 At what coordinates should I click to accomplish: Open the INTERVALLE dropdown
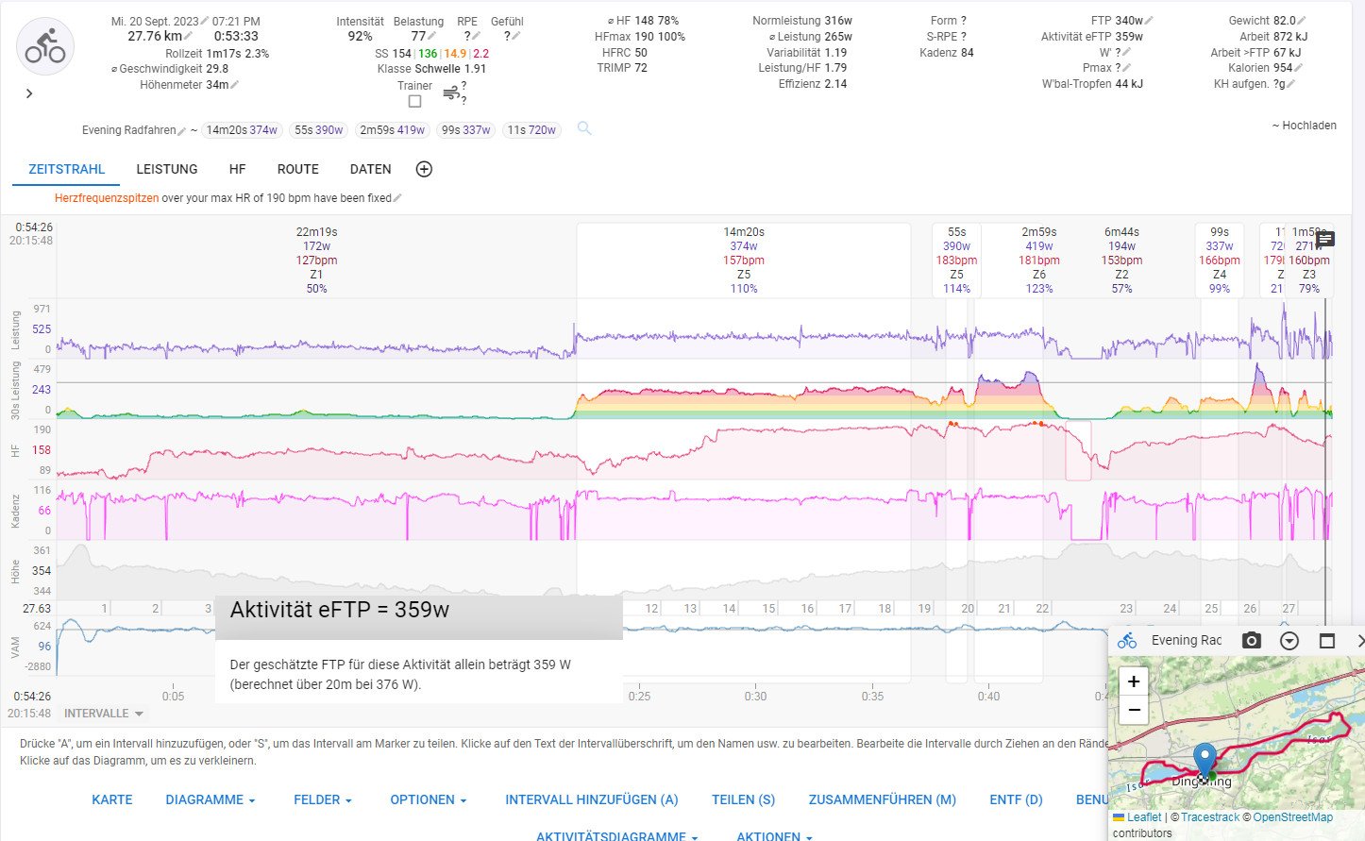104,714
